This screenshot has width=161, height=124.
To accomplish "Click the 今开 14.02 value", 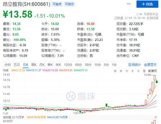I will pyautogui.click(x=55, y=24).
